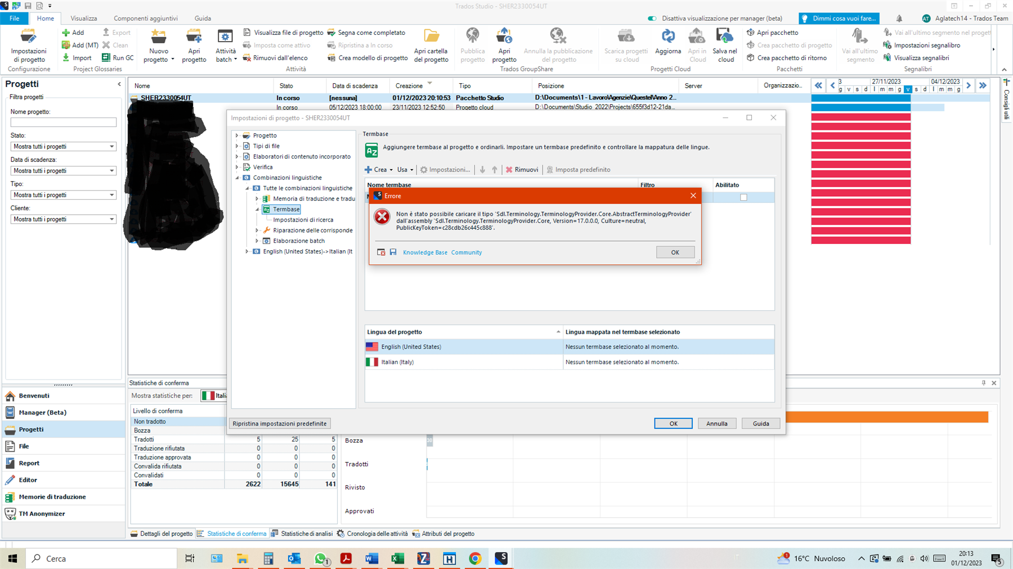Click Run GC button
Viewport: 1013px width, 569px height.
pos(118,58)
